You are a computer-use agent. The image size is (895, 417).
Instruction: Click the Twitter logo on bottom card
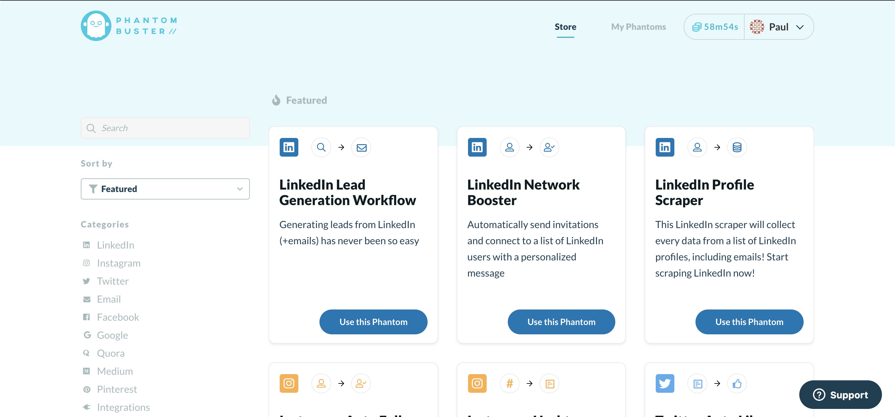click(665, 383)
